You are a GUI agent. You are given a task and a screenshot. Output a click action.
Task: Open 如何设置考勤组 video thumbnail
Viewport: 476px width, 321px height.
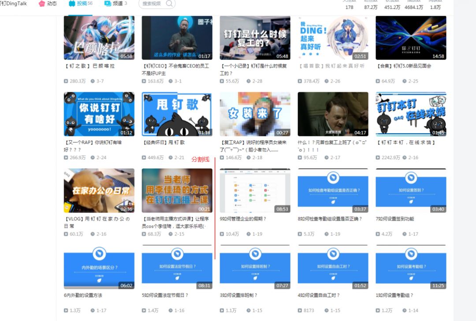pos(411,267)
